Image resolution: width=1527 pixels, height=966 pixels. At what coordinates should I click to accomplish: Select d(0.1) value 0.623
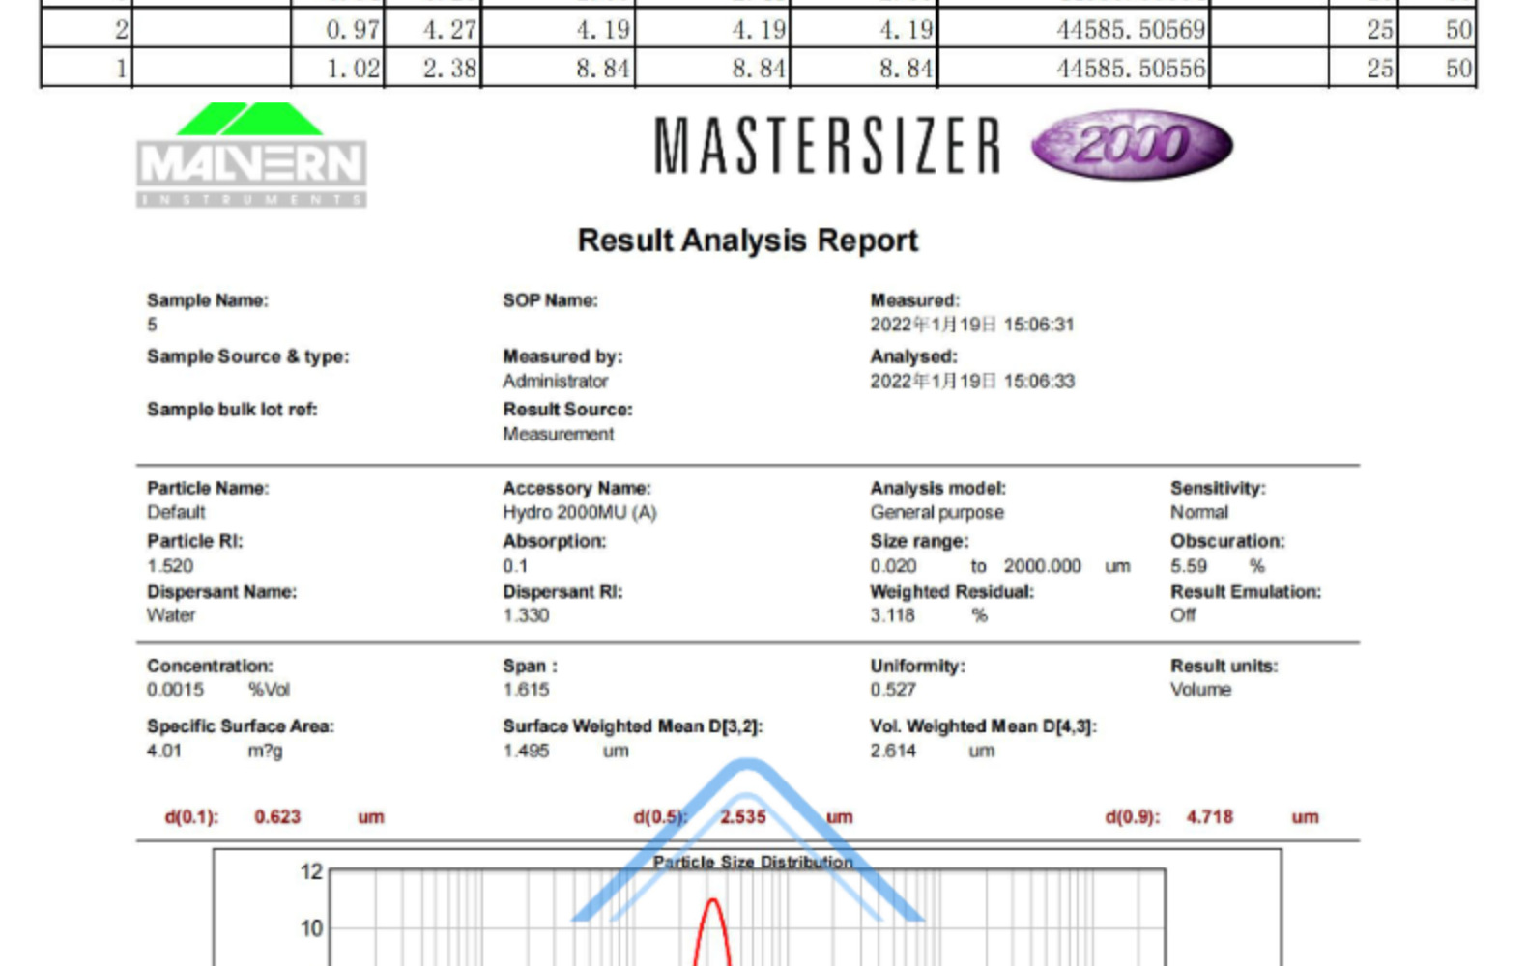tap(277, 817)
